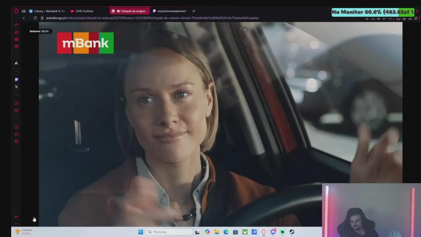Open GX Control in the sidebar
The height and width of the screenshot is (237, 421).
[16, 25]
